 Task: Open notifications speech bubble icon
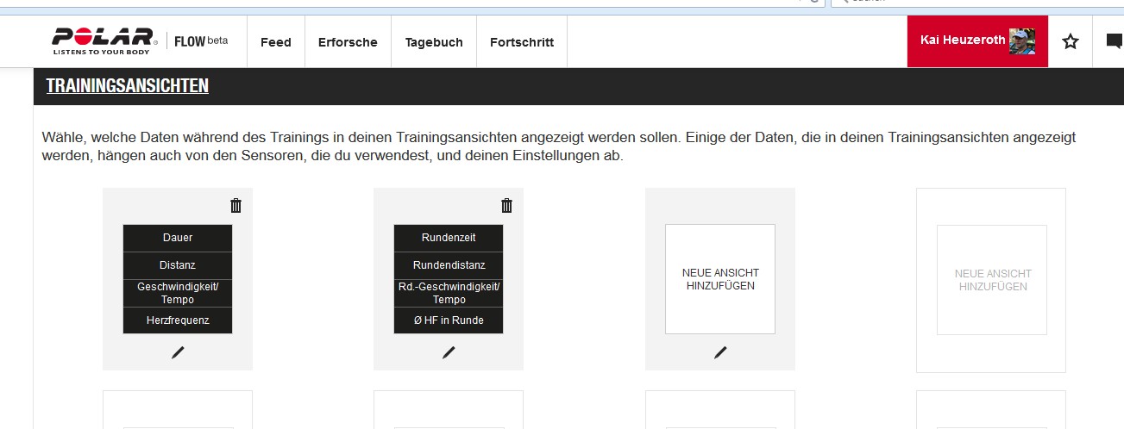pos(1114,41)
